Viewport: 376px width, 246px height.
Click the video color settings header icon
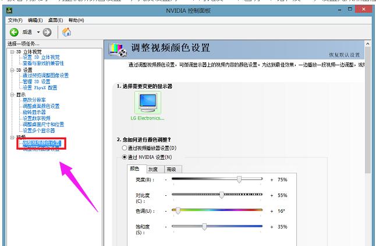point(118,50)
